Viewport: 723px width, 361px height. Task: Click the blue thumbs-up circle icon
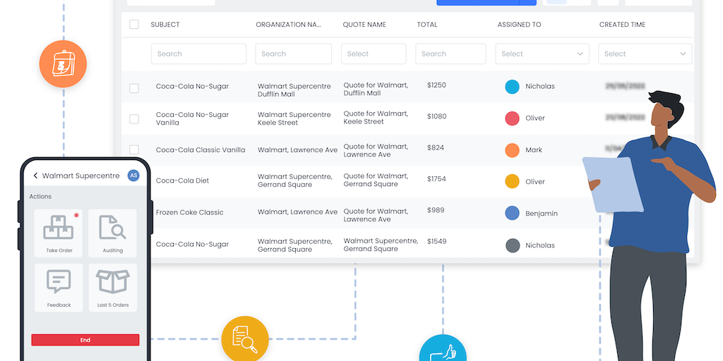tap(443, 350)
